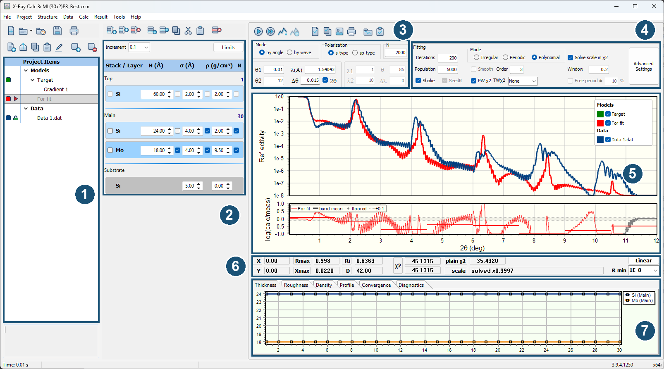
Task: Toggle the 2θ checkbox
Action: (x=325, y=80)
